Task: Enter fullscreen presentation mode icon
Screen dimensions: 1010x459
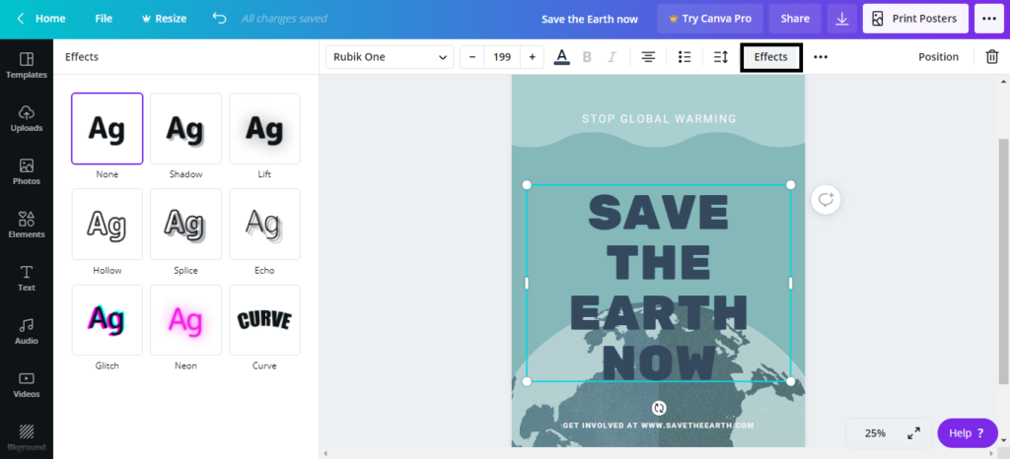Action: [914, 433]
